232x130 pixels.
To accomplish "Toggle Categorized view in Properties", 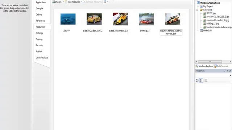I will [197, 80].
